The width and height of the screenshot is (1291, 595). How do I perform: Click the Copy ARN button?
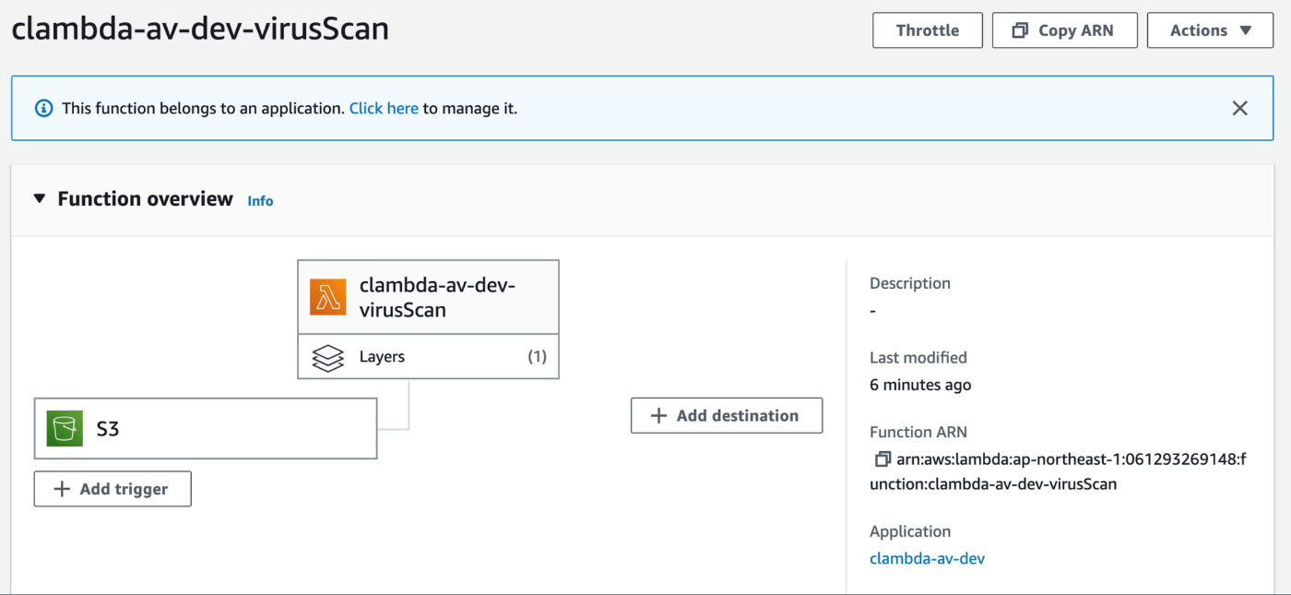pyautogui.click(x=1065, y=30)
